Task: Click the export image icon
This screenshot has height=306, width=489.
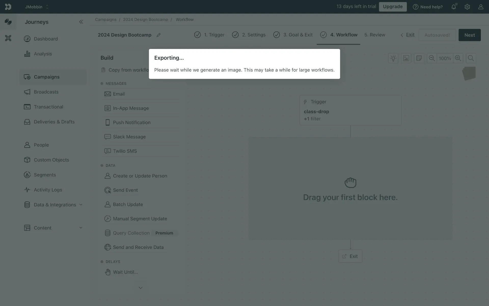Action: coord(406,58)
